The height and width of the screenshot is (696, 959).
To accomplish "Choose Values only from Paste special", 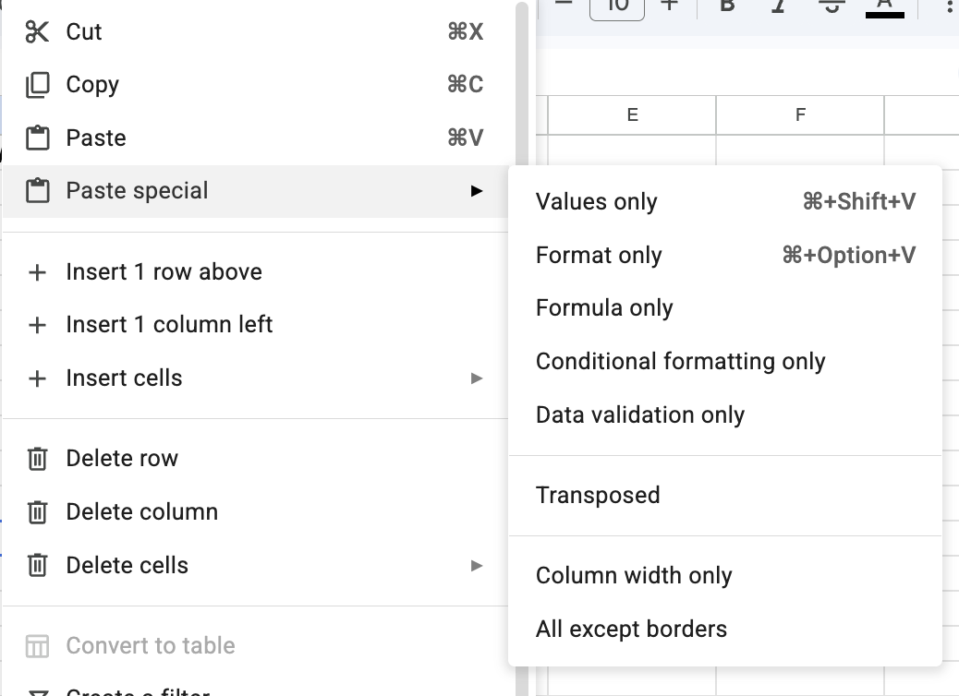I will [596, 201].
